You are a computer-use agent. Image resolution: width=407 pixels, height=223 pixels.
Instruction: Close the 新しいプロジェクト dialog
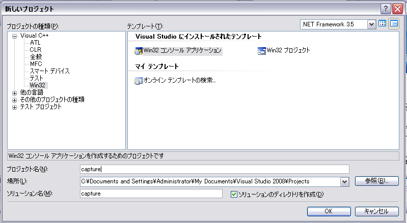[x=397, y=9]
